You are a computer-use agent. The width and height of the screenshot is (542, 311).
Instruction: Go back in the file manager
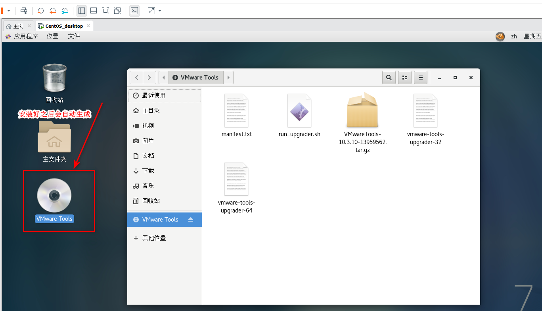click(x=136, y=78)
